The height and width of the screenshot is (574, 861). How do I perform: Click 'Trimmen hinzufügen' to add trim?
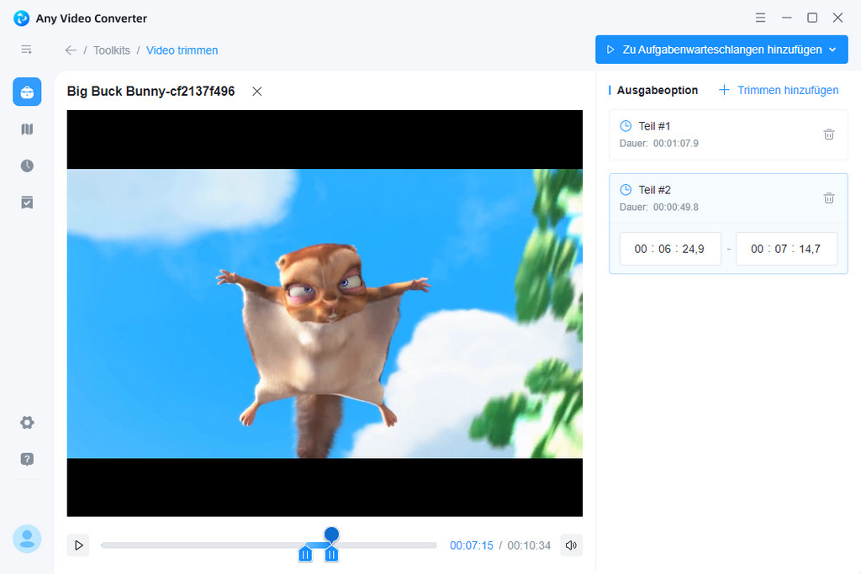[x=779, y=90]
